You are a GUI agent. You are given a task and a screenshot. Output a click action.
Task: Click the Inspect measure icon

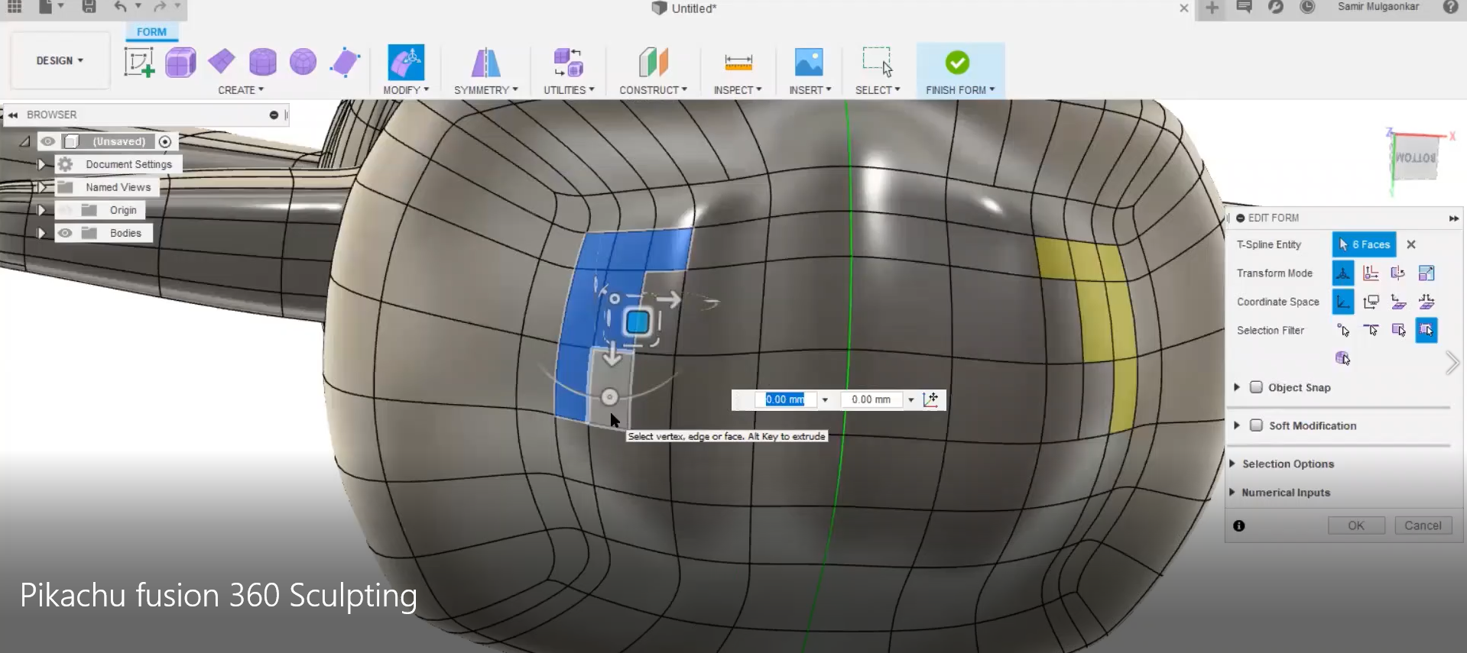[x=738, y=62]
